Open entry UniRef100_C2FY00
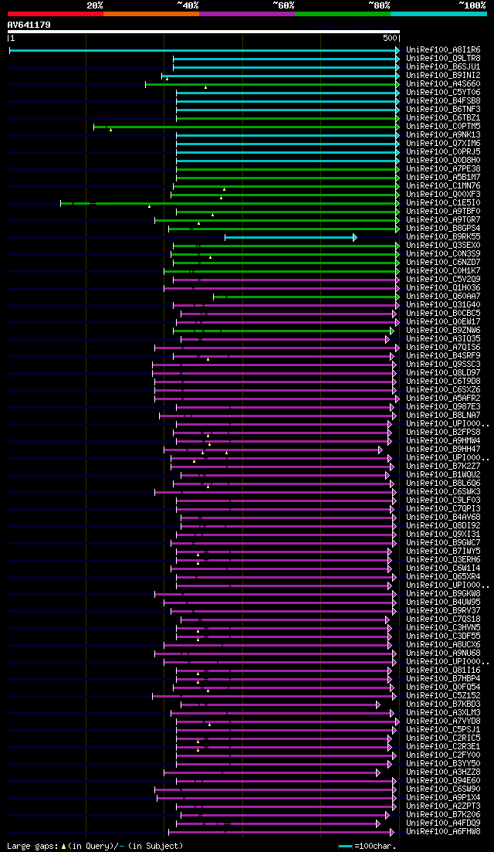Viewport: 494px width, 852px height. [443, 755]
